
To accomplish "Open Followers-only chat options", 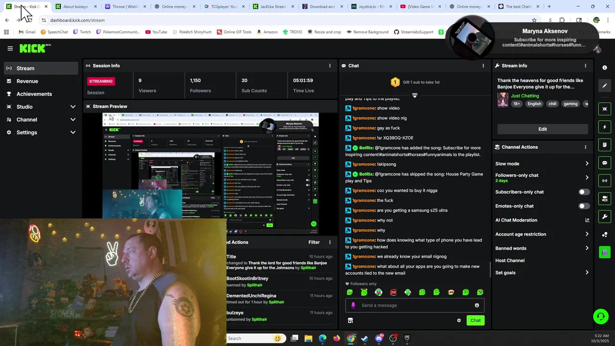I will point(542,177).
